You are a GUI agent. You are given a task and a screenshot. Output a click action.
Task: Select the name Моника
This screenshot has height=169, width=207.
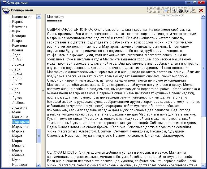pos(18,155)
